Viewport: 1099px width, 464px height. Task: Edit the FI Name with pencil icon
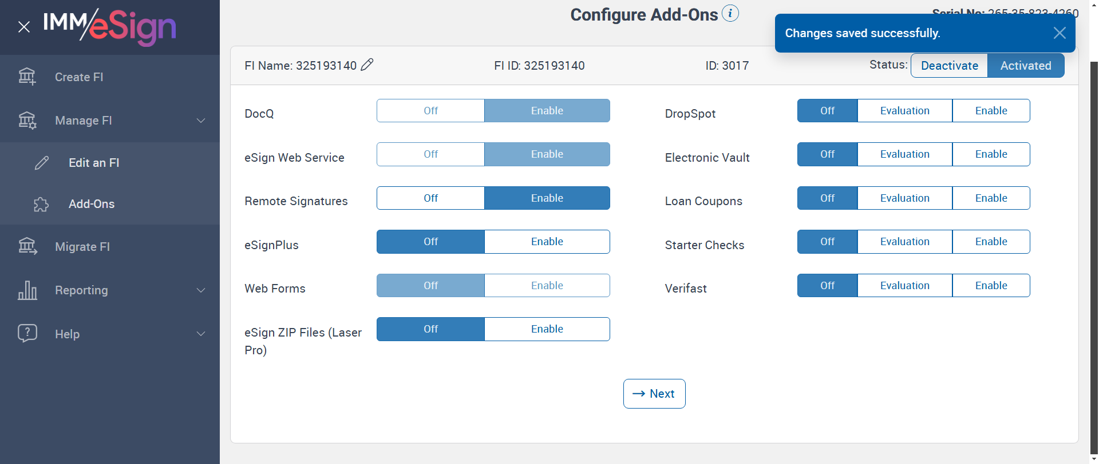367,65
